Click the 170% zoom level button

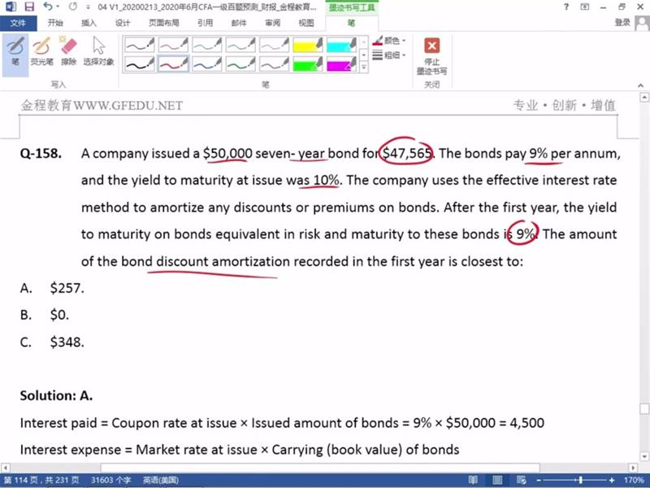pyautogui.click(x=634, y=480)
